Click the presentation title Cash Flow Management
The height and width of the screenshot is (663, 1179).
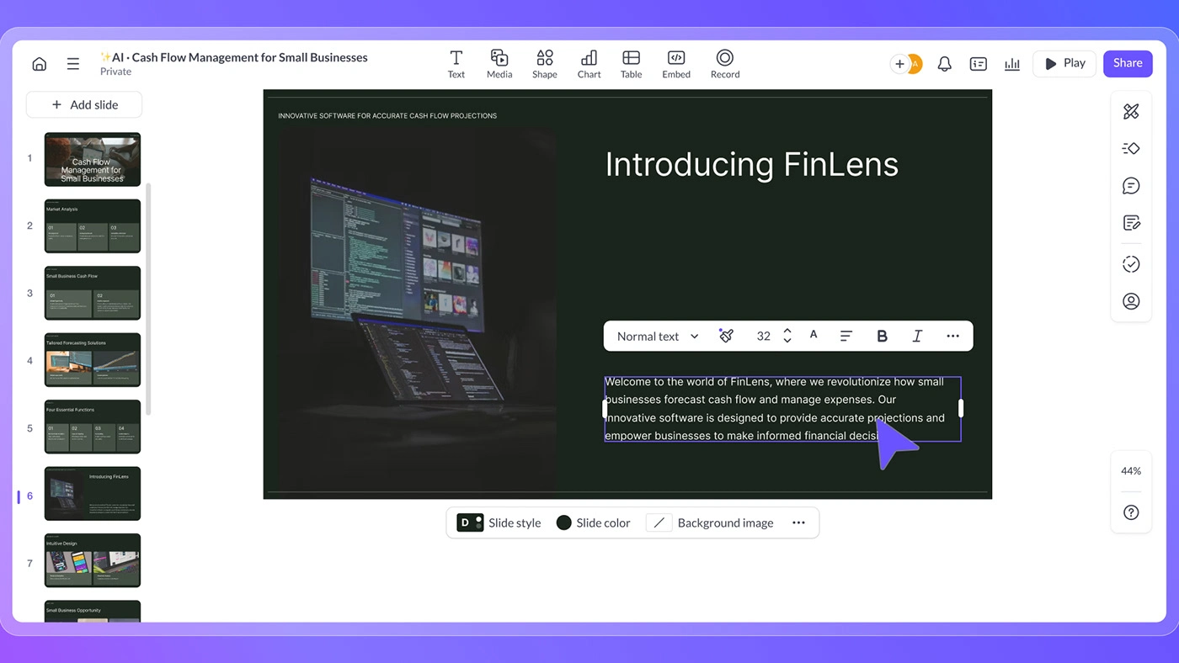pos(234,57)
